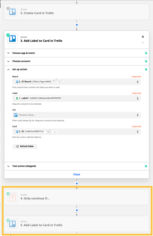
Task: Click the Trello icon on step 5
Action: [12, 224]
